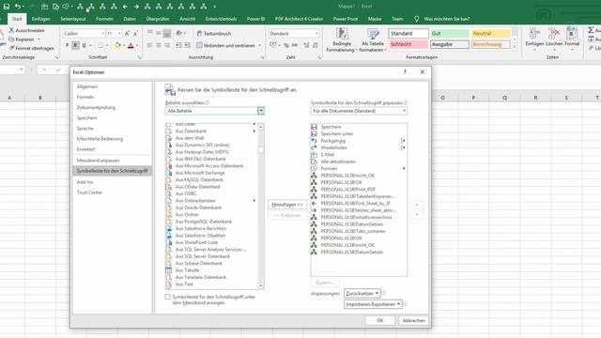Image resolution: width=601 pixels, height=338 pixels.
Task: Switch to the Einfügen ribbon tab
Action: pos(41,19)
